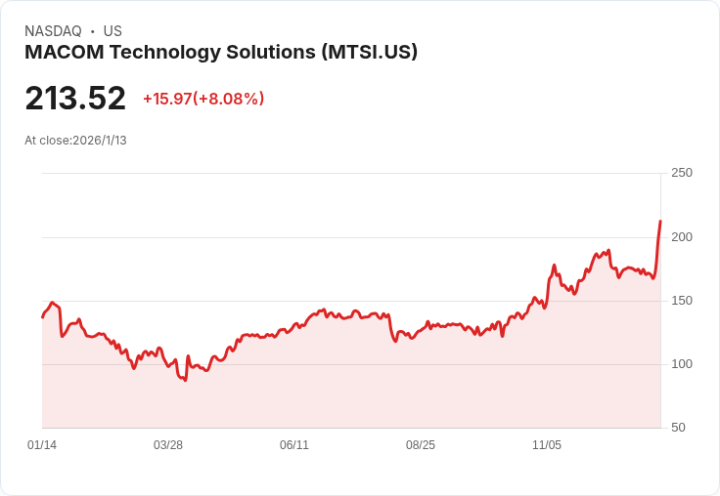720x496 pixels.
Task: Select the 03/28 date on the x-axis
Action: [168, 445]
